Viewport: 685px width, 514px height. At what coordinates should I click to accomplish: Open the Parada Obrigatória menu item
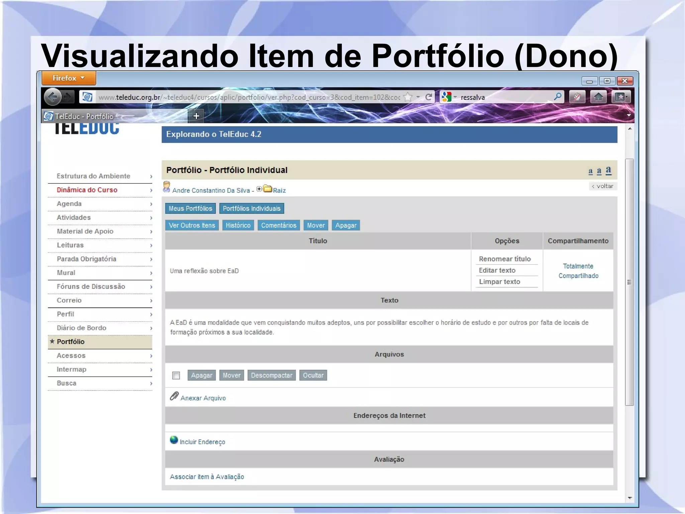(x=87, y=259)
